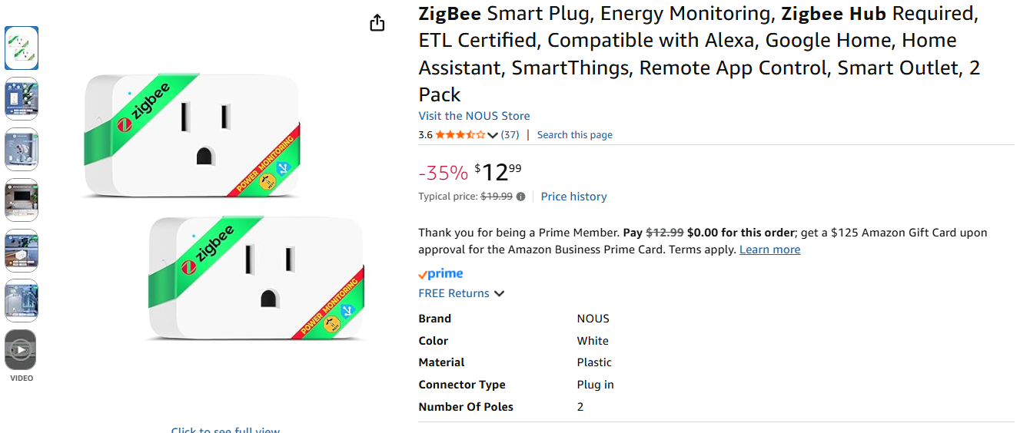
Task: Select the sixth product thumbnail
Action: click(x=22, y=300)
